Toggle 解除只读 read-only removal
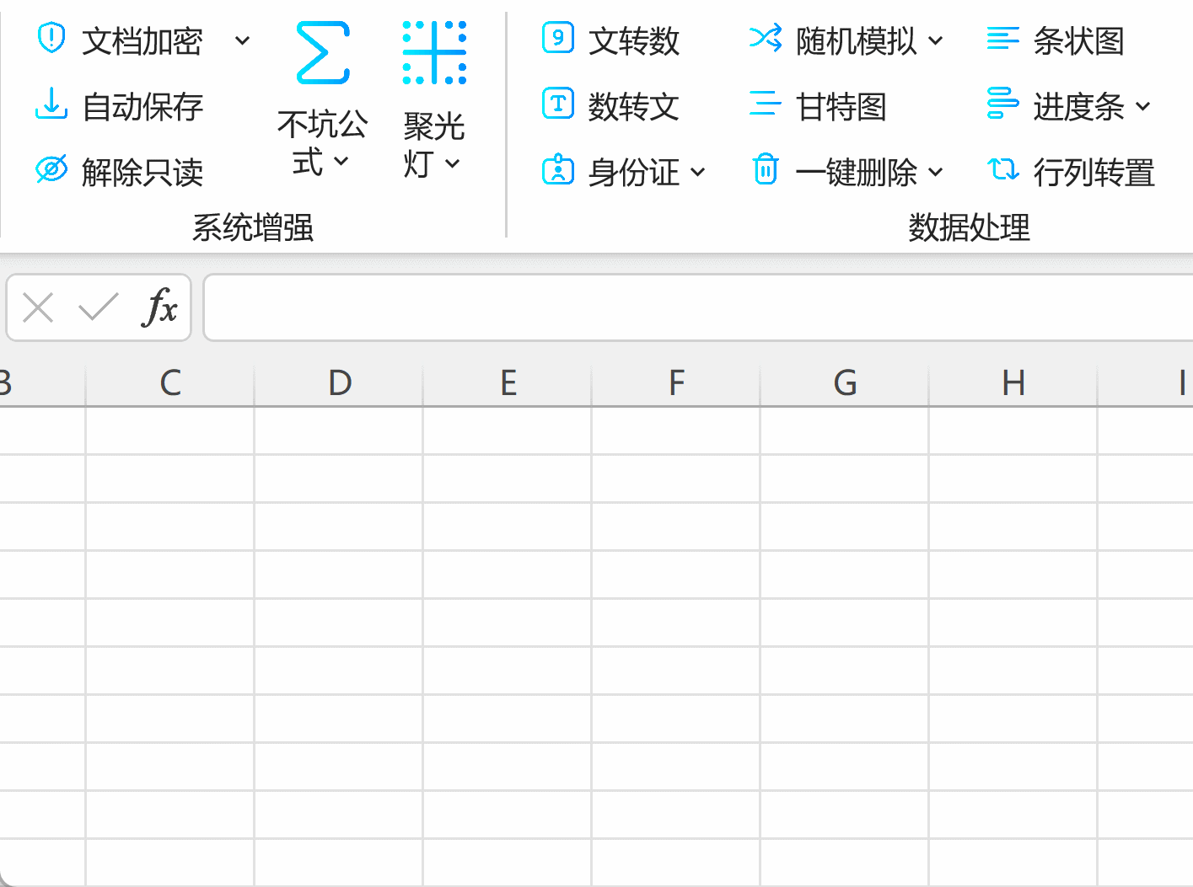The height and width of the screenshot is (887, 1193). coord(142,171)
